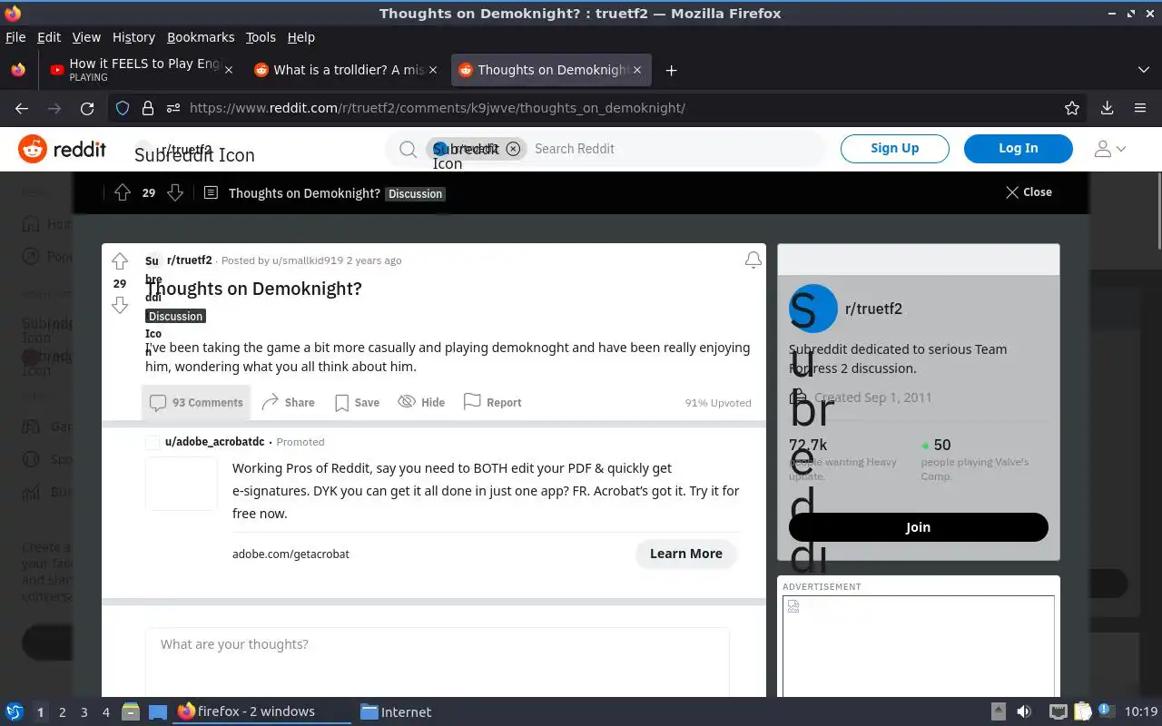This screenshot has height=726, width=1162.
Task: Open the Firefox hamburger menu
Action: click(x=1140, y=108)
